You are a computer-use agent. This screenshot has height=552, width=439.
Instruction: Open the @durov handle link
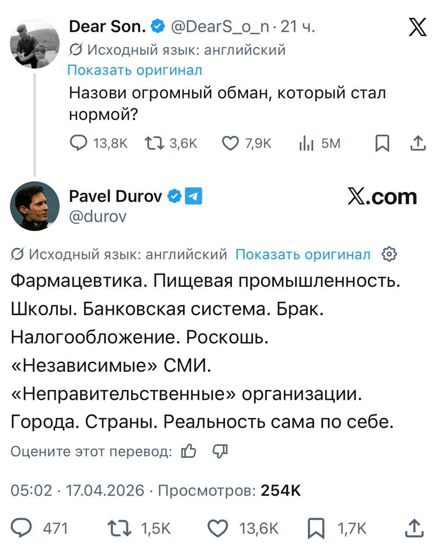(97, 216)
